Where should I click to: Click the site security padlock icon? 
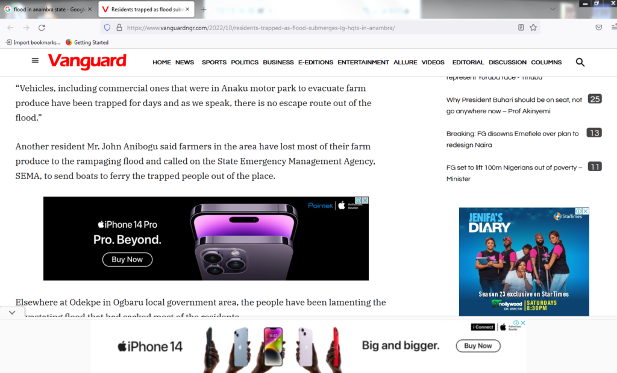pos(119,28)
